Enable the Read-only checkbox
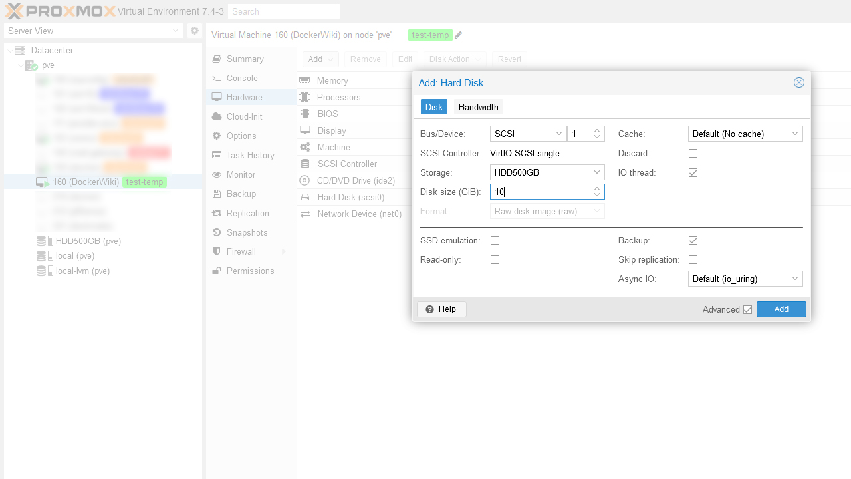The image size is (851, 479). point(495,259)
